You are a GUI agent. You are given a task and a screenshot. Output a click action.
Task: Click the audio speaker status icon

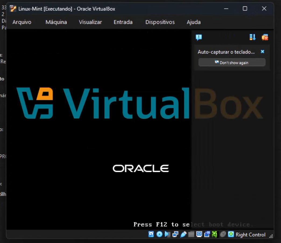pyautogui.click(x=167, y=234)
